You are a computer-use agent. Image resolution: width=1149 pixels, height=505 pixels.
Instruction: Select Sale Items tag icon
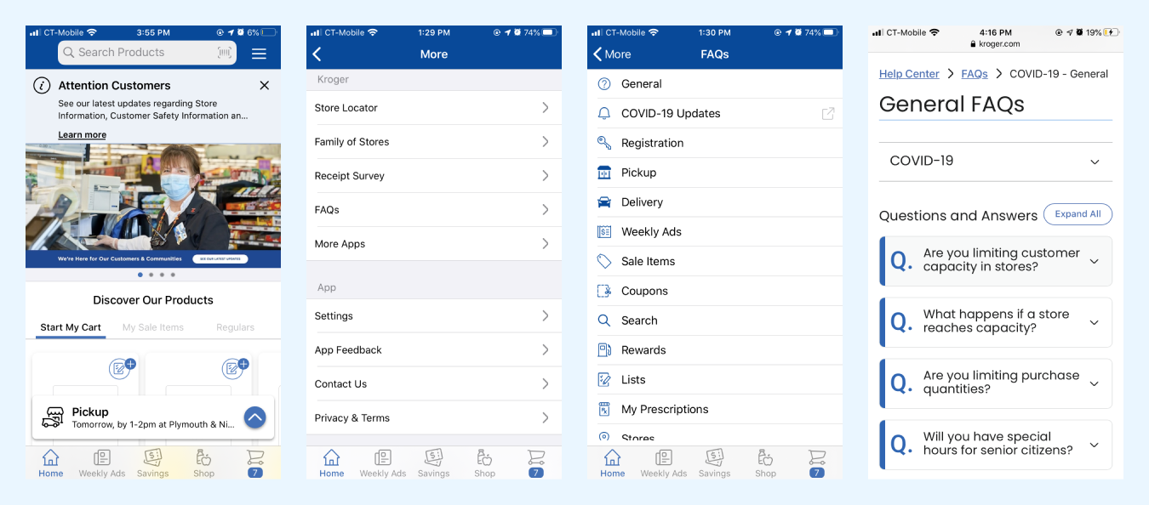coord(604,261)
